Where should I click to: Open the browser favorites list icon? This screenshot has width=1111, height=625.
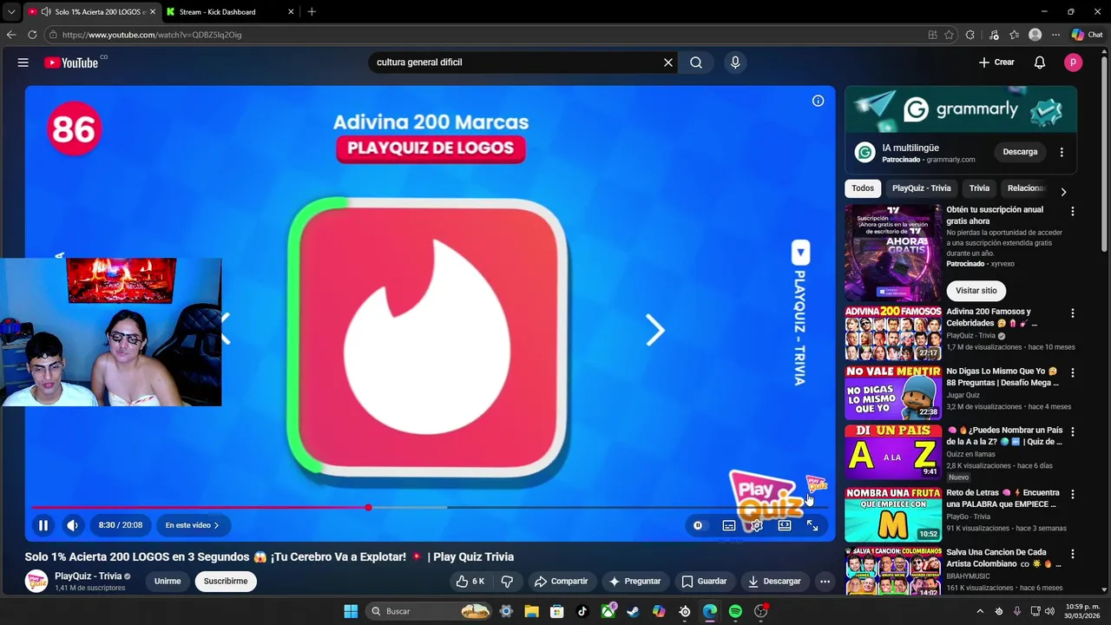1014,35
